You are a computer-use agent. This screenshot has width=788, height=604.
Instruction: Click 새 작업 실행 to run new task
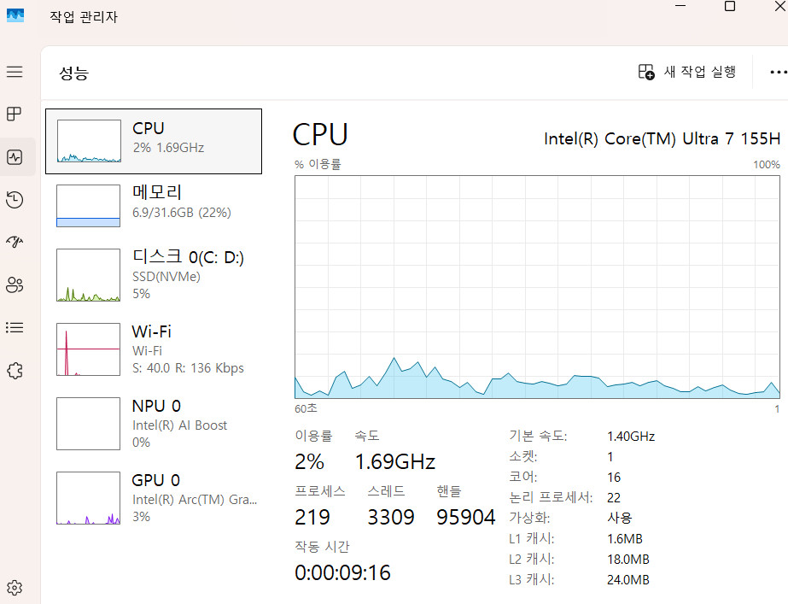point(686,72)
